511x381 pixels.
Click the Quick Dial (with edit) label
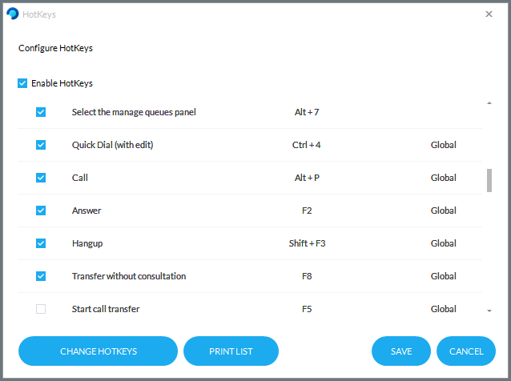pos(112,145)
